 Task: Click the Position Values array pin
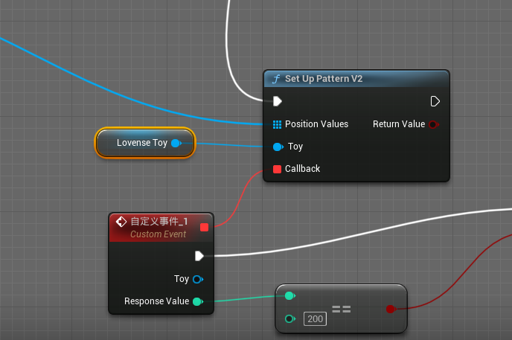(277, 124)
